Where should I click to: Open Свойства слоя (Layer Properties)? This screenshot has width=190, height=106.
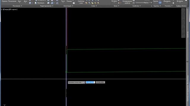[81, 2]
